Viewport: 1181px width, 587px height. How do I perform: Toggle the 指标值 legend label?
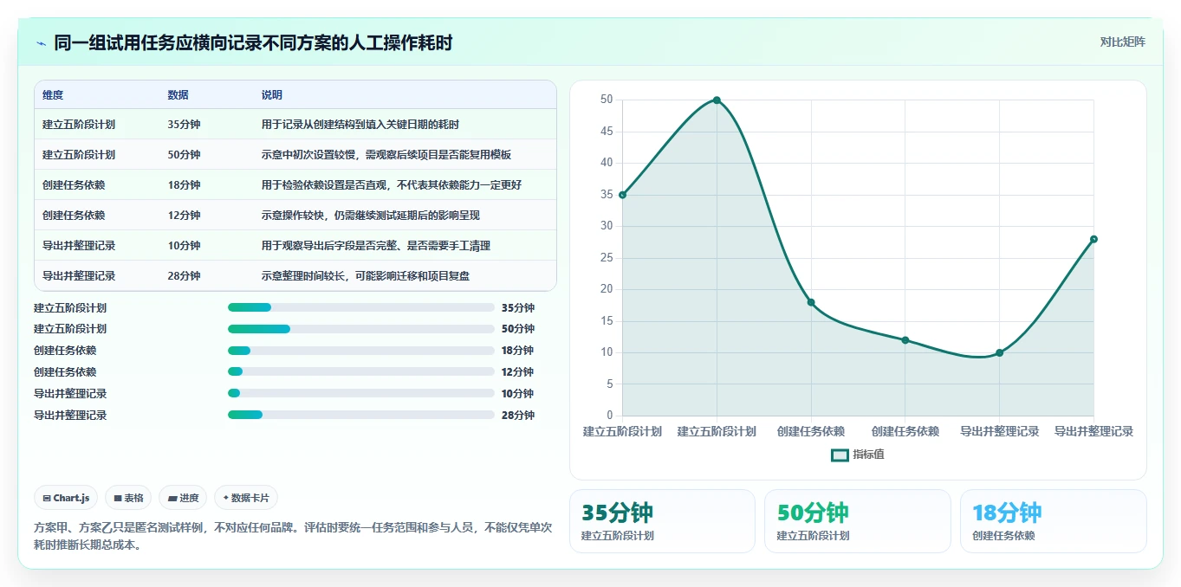point(868,455)
